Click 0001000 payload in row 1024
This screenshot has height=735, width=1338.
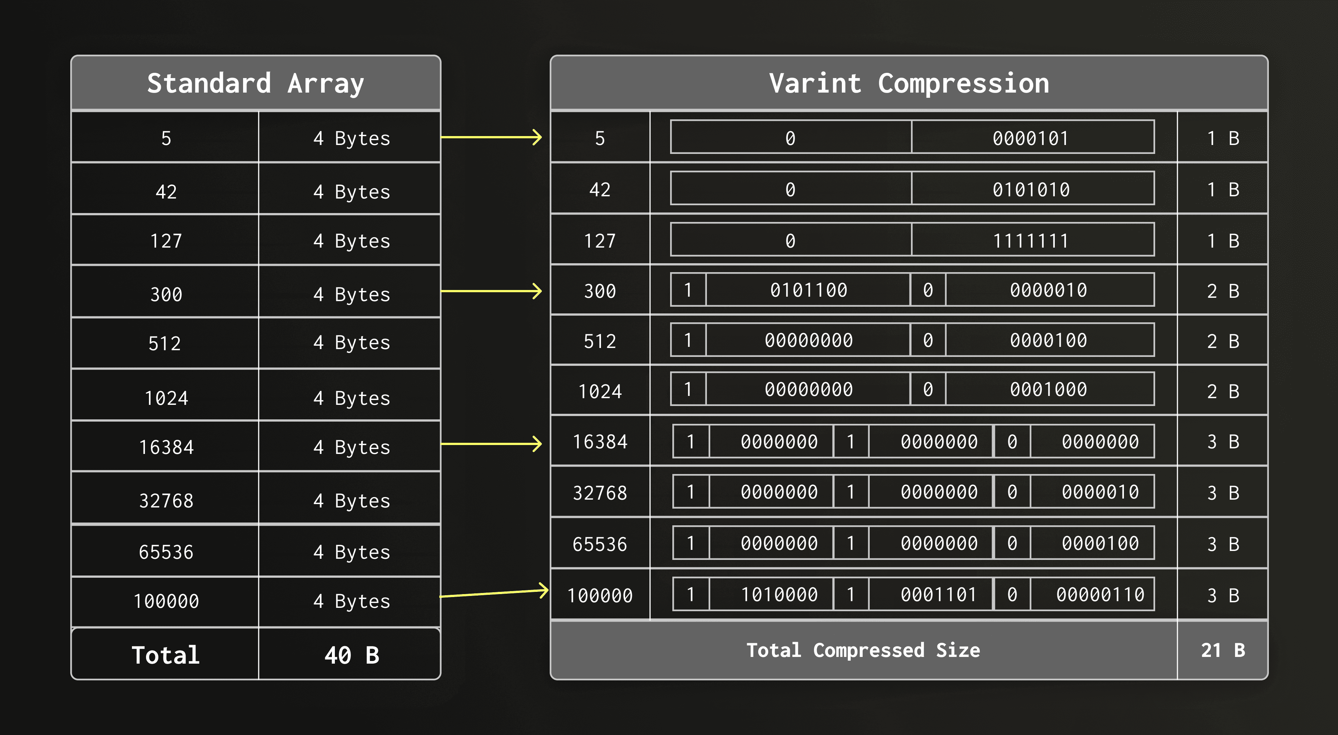click(1048, 389)
